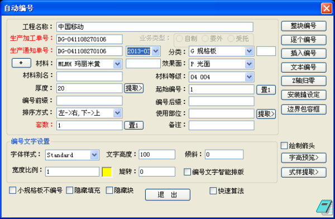
Task: Click 置1 button next to 套数
Action: point(134,125)
